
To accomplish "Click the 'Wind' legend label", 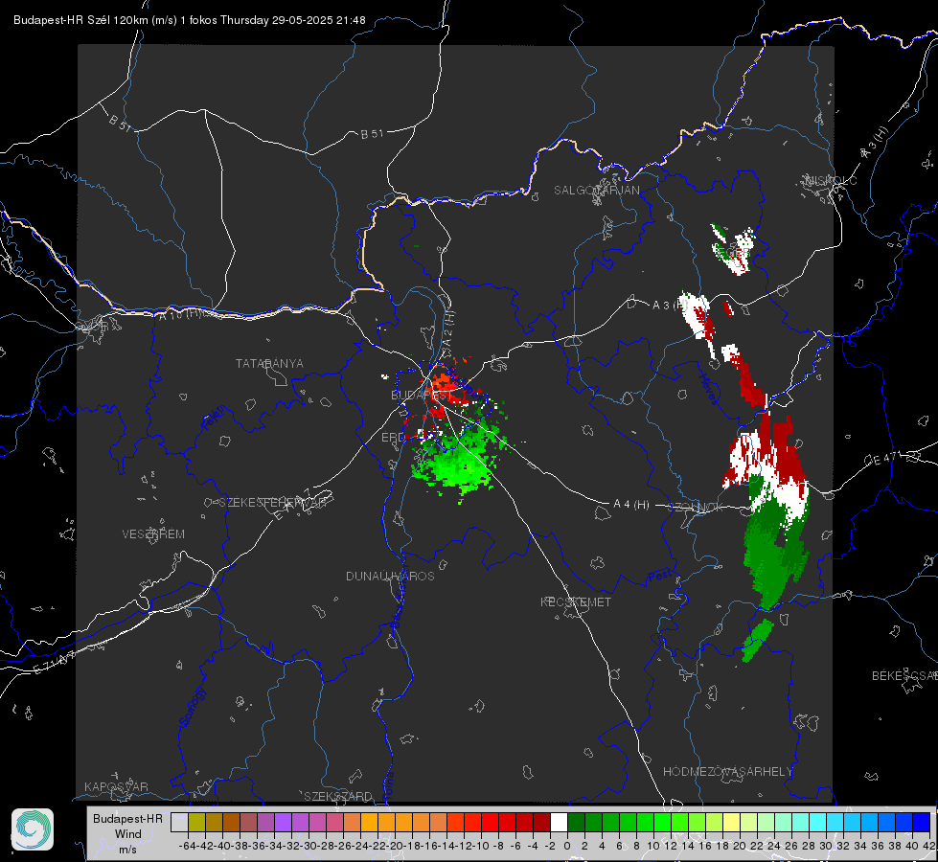I will point(128,834).
